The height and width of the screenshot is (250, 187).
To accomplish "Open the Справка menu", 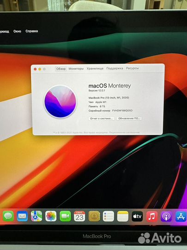I will (x=32, y=31).
